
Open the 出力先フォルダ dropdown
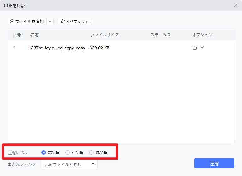point(69,164)
